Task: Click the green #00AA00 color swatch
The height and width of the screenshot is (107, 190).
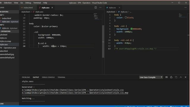Action: [x=132, y=29]
